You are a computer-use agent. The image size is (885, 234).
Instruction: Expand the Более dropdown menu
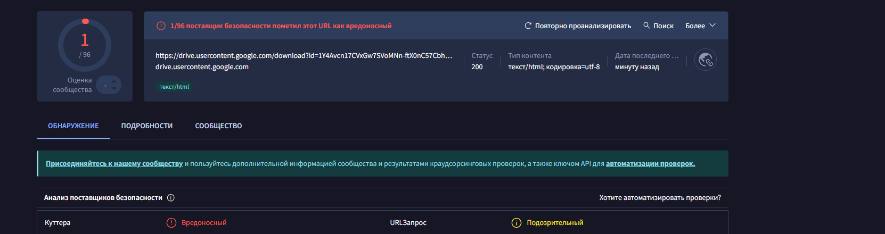[700, 26]
